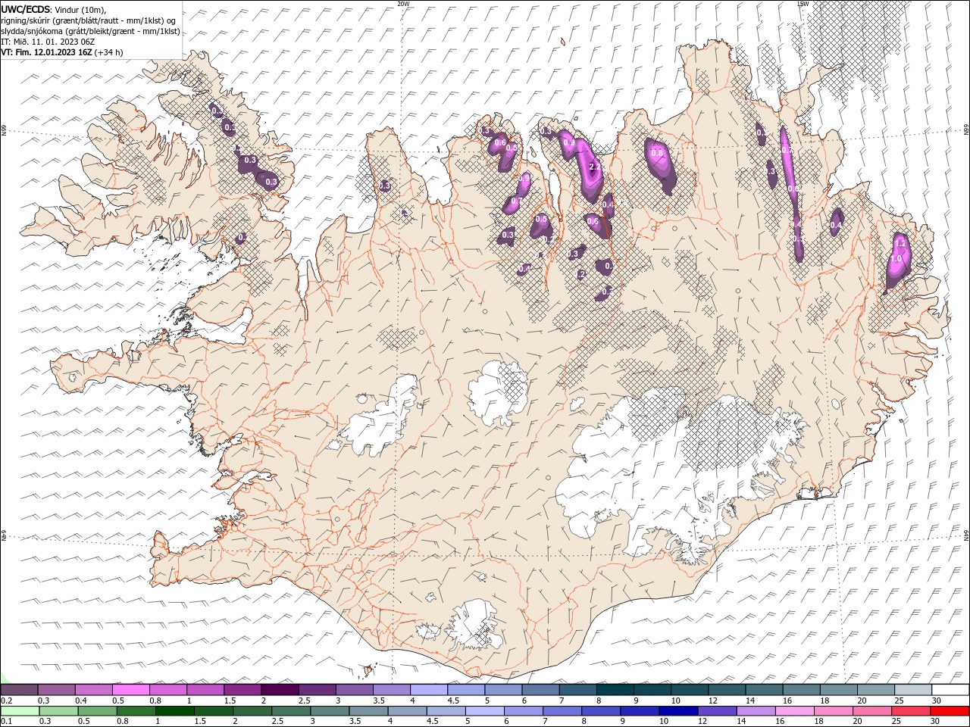Click the 'UWC/ECDS' title text

pyautogui.click(x=26, y=8)
